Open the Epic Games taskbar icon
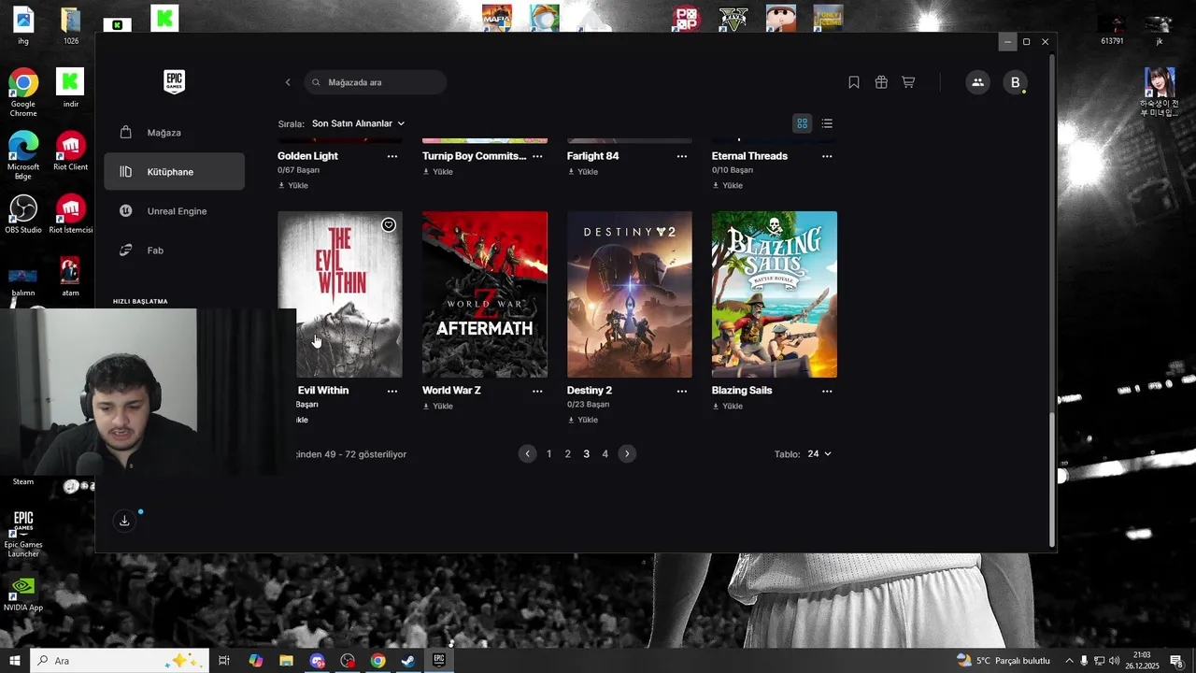This screenshot has width=1196, height=673. pos(439,661)
